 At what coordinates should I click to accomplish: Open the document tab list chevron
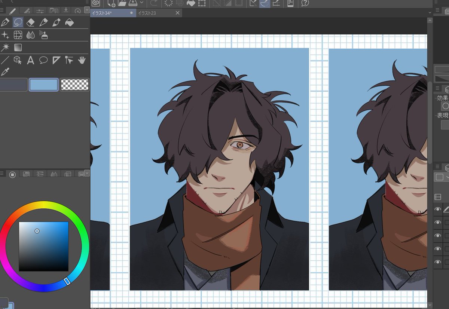pos(430,12)
